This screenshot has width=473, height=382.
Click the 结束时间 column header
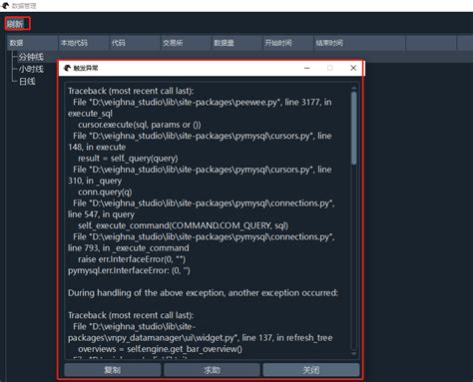pos(359,43)
